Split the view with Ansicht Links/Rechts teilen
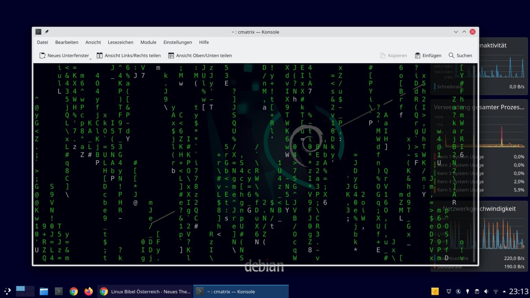The height and width of the screenshot is (298, 530). 129,56
